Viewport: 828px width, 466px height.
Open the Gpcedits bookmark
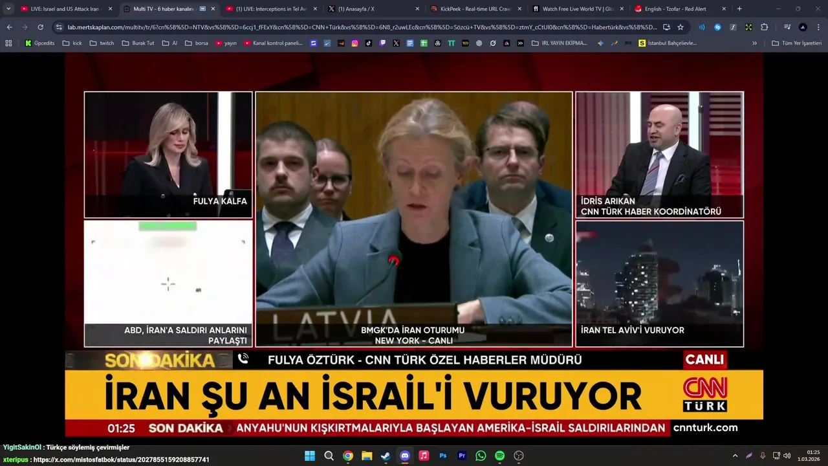tap(39, 43)
